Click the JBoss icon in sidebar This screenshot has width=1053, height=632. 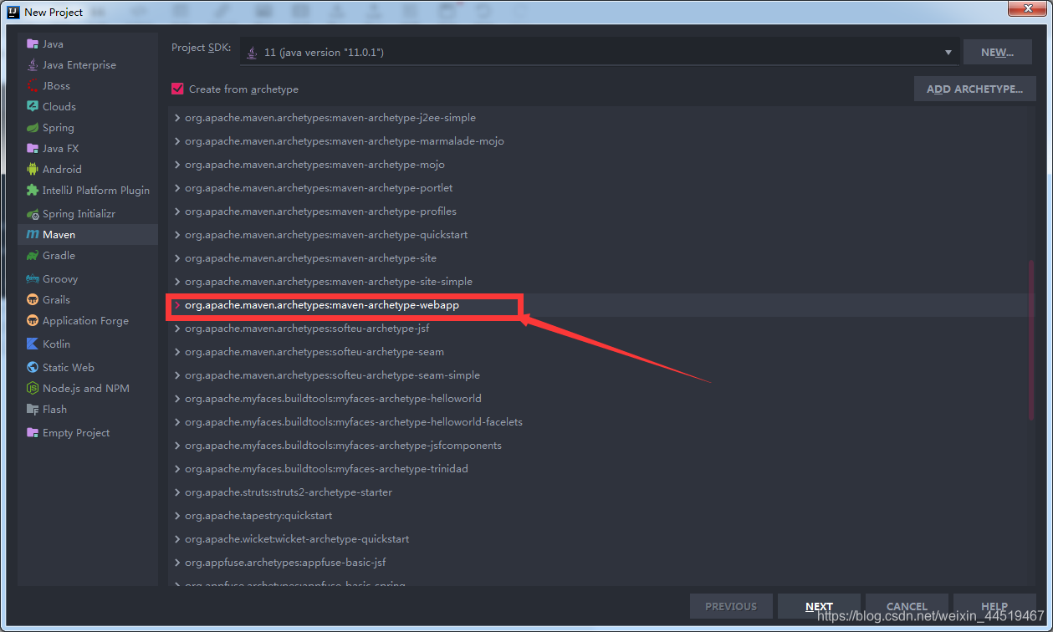(33, 86)
